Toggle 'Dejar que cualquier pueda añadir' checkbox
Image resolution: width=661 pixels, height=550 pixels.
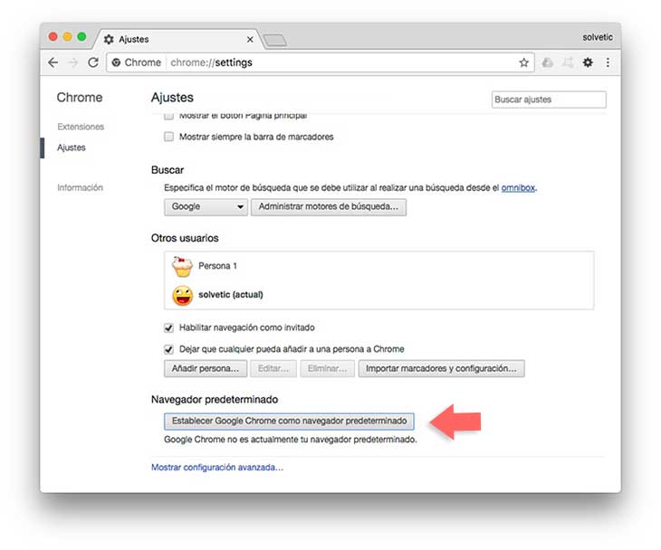tap(168, 349)
